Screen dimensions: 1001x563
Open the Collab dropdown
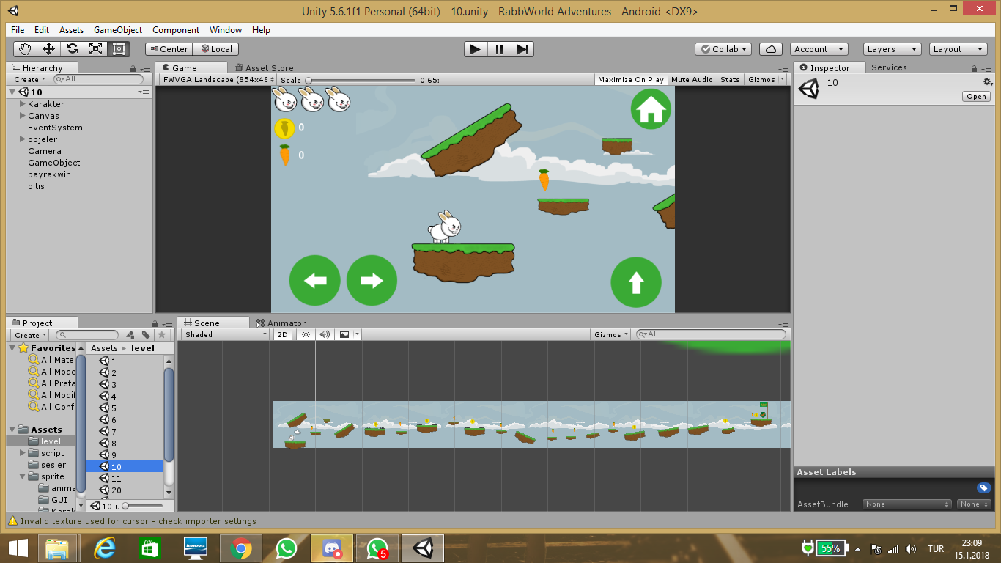723,49
